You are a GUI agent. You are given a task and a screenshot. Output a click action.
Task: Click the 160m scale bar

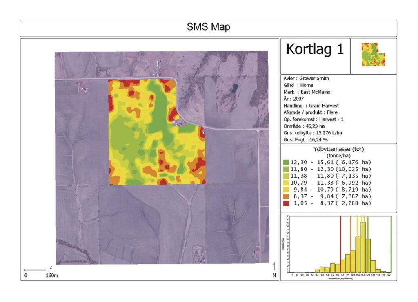[35, 270]
